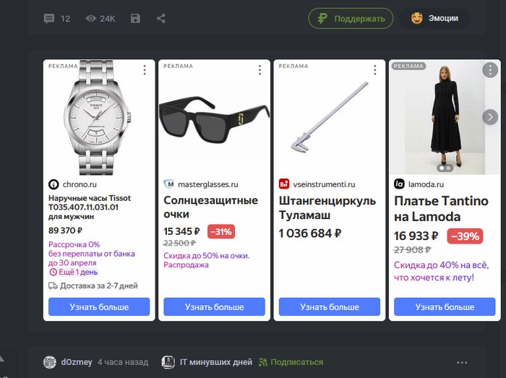This screenshot has width=506, height=378.
Task: Click Подписаться to follow the community
Action: [x=296, y=362]
